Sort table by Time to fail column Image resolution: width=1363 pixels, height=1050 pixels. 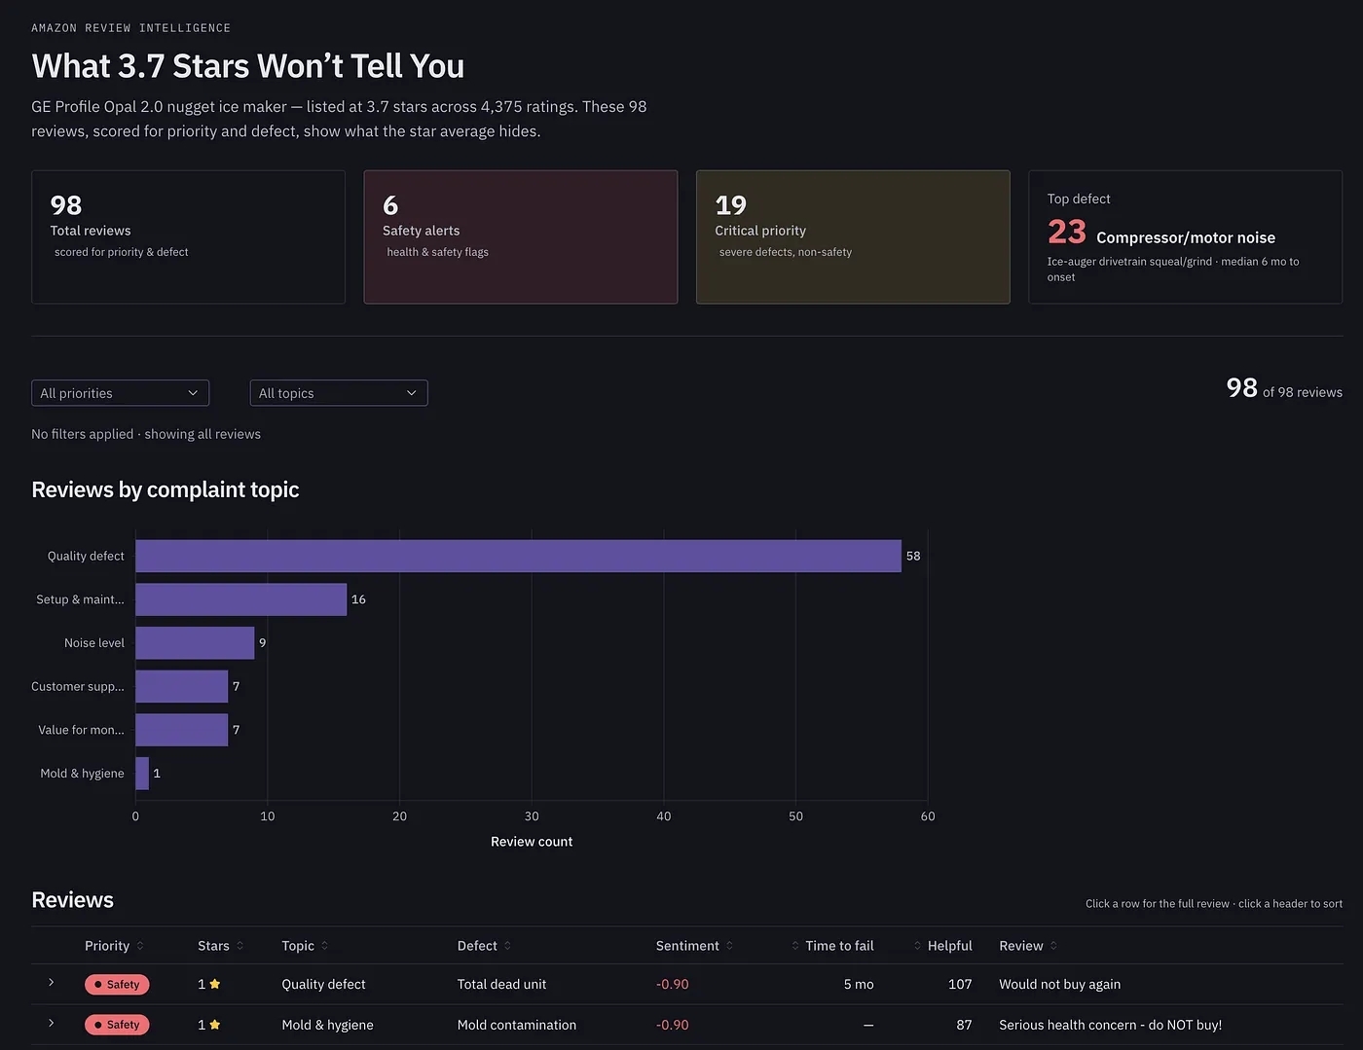832,946
